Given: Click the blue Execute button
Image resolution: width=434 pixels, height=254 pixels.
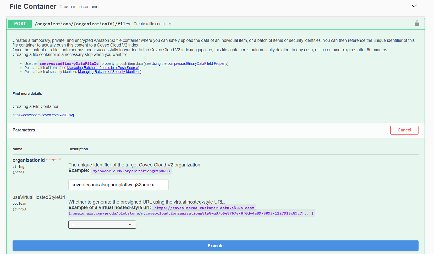Looking at the screenshot, I should [215, 246].
